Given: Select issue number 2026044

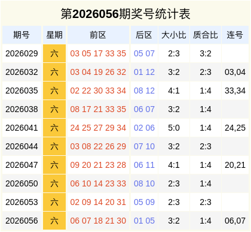Looking at the screenshot, I should [x=22, y=146].
